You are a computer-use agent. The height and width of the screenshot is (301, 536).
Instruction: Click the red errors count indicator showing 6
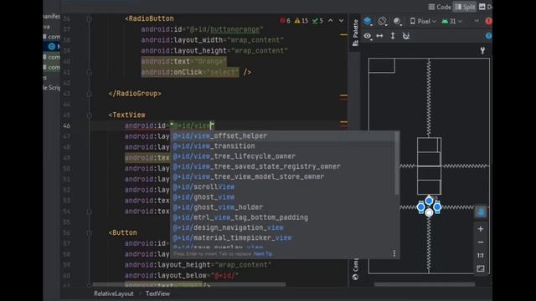coord(285,21)
